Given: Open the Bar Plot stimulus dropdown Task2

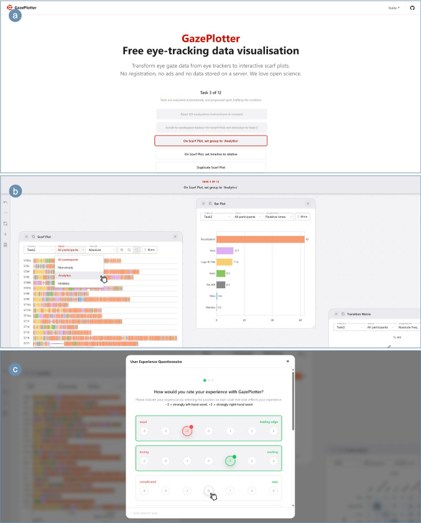Looking at the screenshot, I should (216, 217).
